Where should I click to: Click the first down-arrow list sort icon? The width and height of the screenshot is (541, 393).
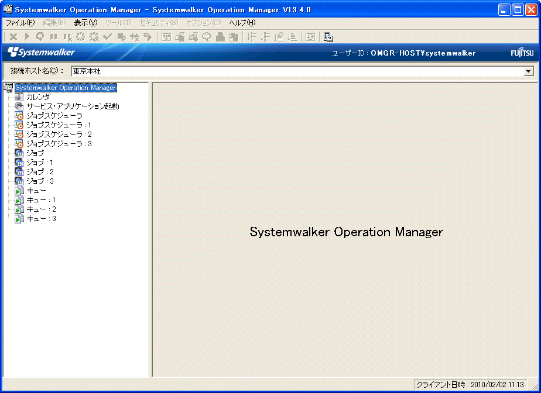(x=252, y=36)
